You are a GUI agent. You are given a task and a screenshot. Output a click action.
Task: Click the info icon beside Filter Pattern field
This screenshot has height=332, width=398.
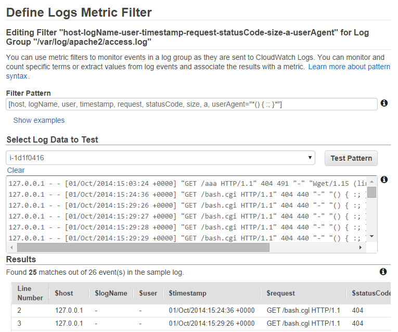tap(384, 103)
